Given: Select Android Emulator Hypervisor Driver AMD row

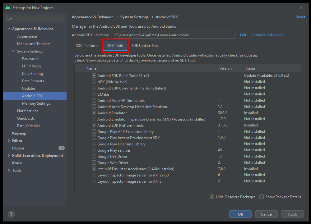Looking at the screenshot, I should click(188, 119).
